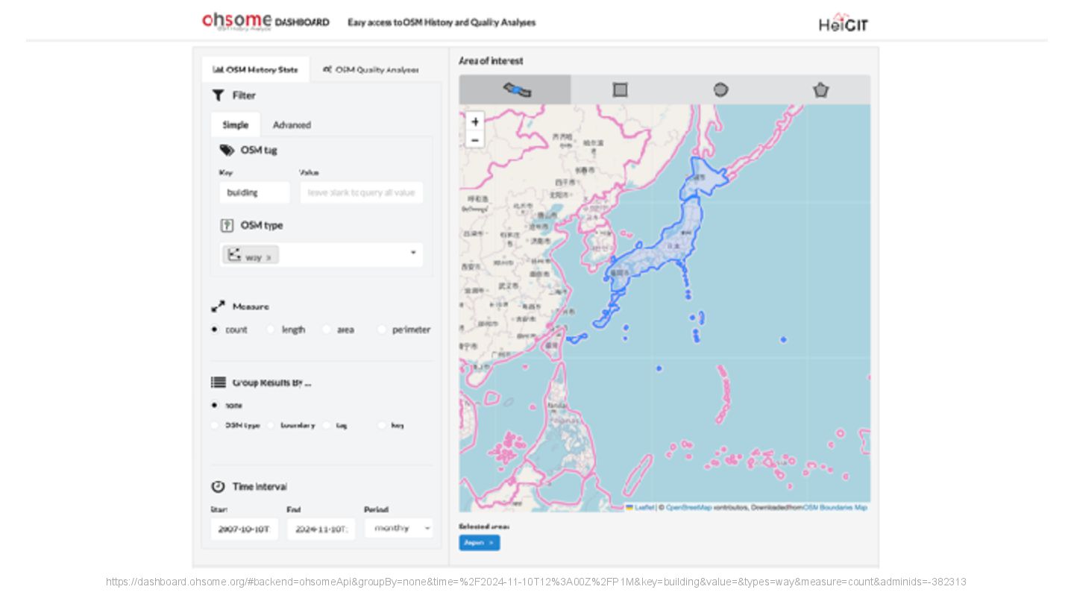Select the polygon draw tool
This screenshot has height=604, width=1074.
[x=820, y=89]
